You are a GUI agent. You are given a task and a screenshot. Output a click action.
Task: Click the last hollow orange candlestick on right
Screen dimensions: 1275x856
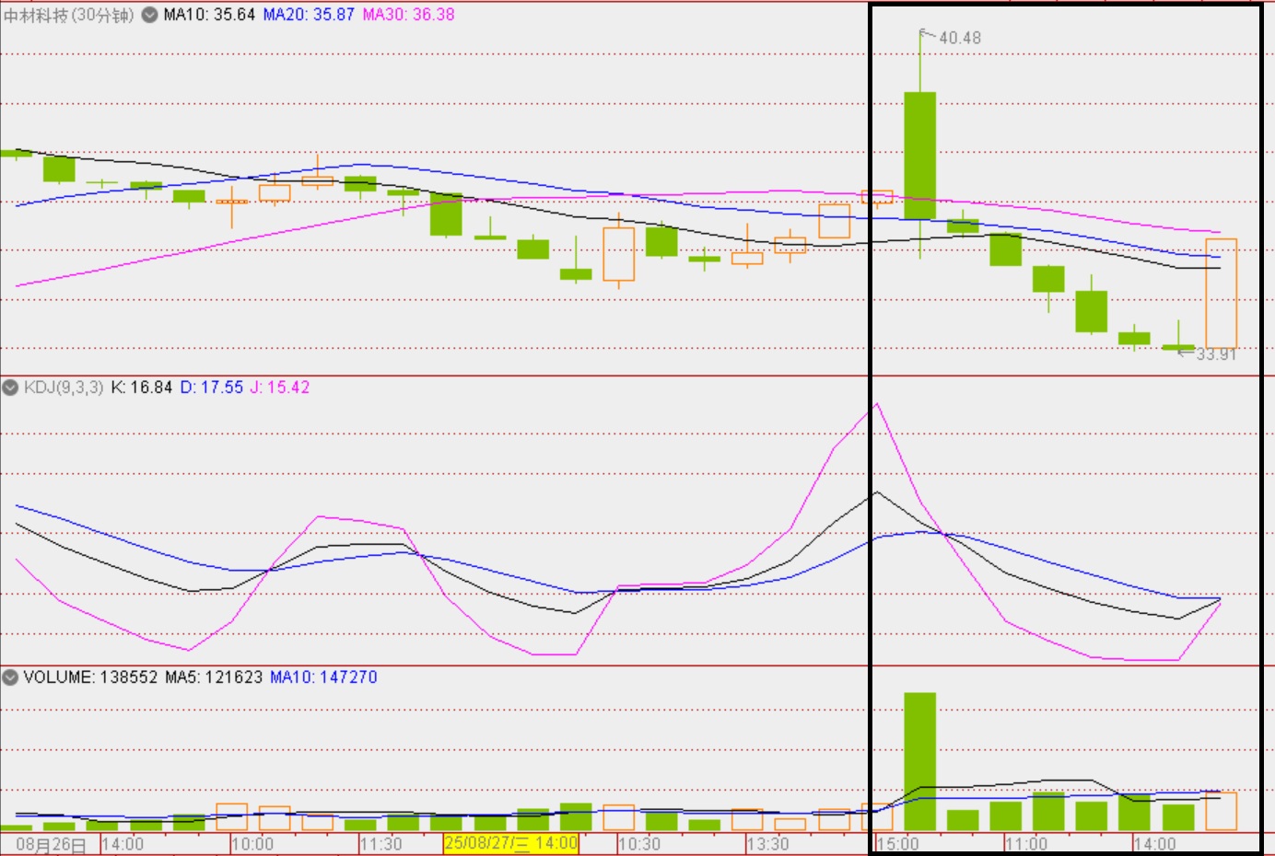[x=1221, y=293]
